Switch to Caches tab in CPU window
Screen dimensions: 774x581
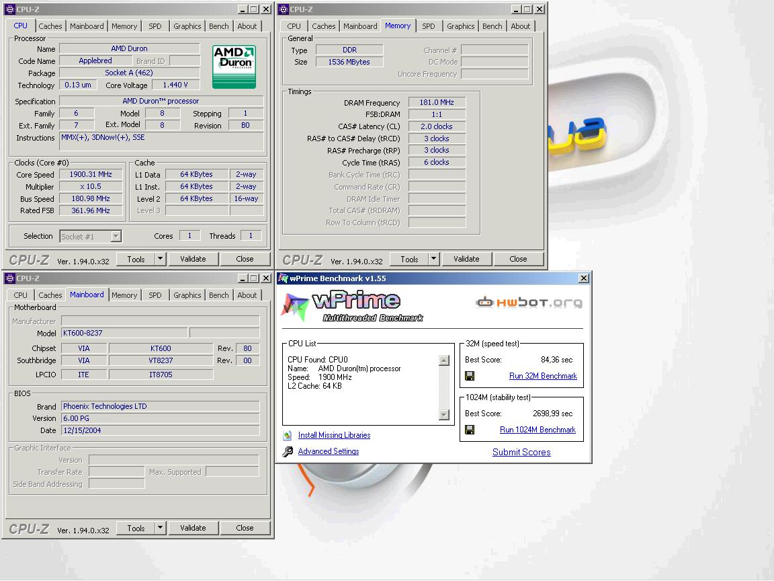coord(50,26)
